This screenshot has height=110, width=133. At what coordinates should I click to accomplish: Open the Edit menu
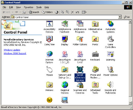(11, 7)
